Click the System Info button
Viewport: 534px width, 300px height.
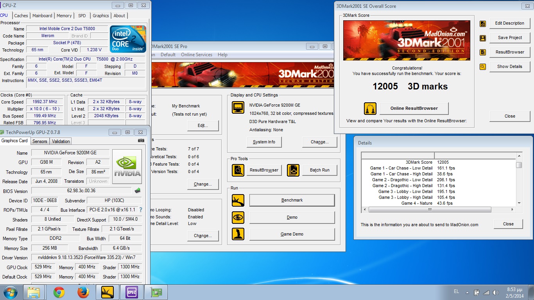264,142
